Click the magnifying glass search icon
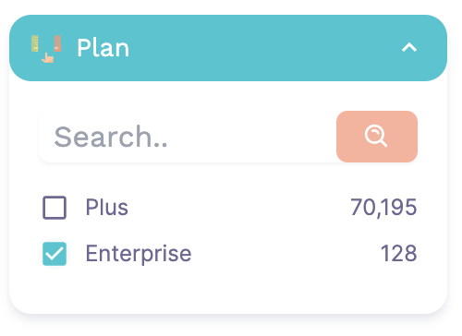This screenshot has height=336, width=462. [376, 136]
